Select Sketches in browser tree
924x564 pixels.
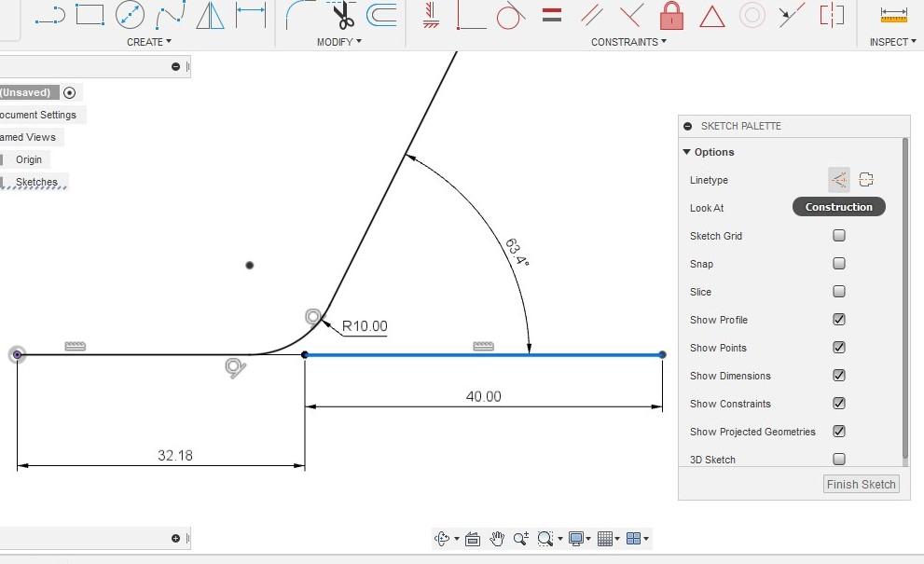tap(36, 182)
